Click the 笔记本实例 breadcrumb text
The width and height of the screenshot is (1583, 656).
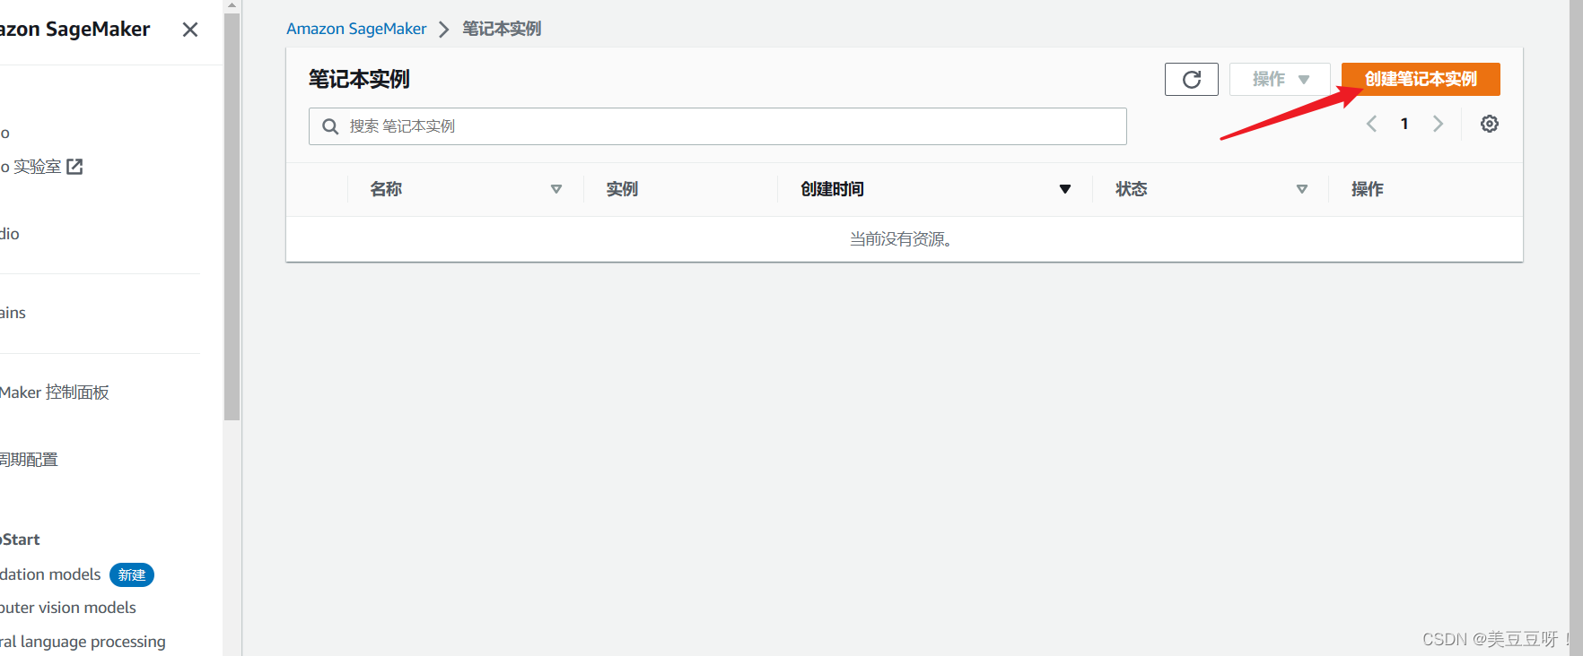point(502,29)
